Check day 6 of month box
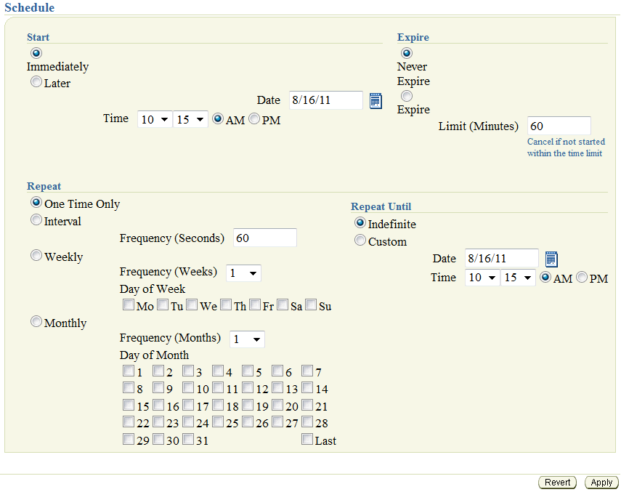 (x=277, y=371)
